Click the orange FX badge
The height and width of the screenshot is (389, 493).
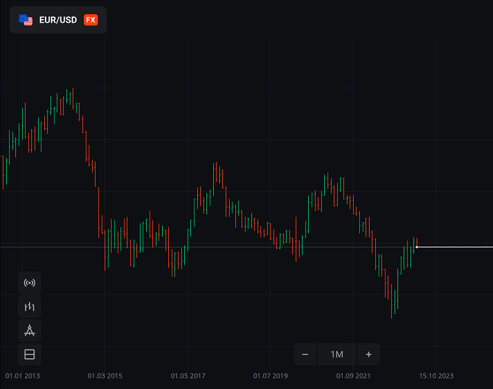[91, 20]
